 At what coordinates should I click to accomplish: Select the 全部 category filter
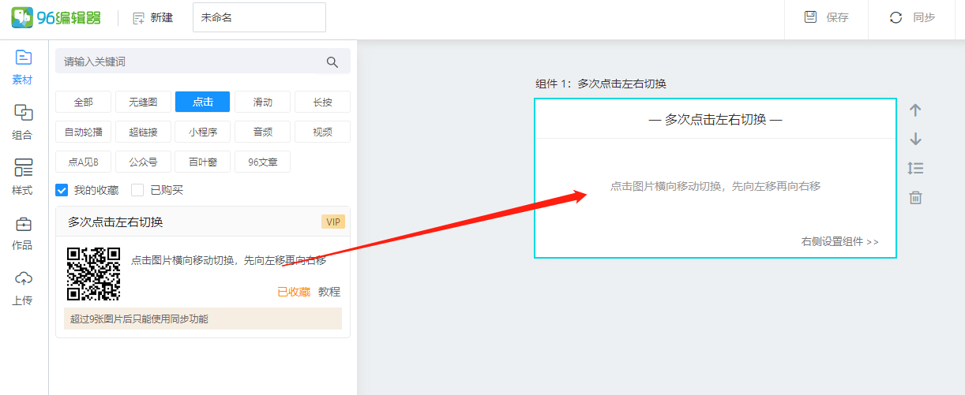83,102
